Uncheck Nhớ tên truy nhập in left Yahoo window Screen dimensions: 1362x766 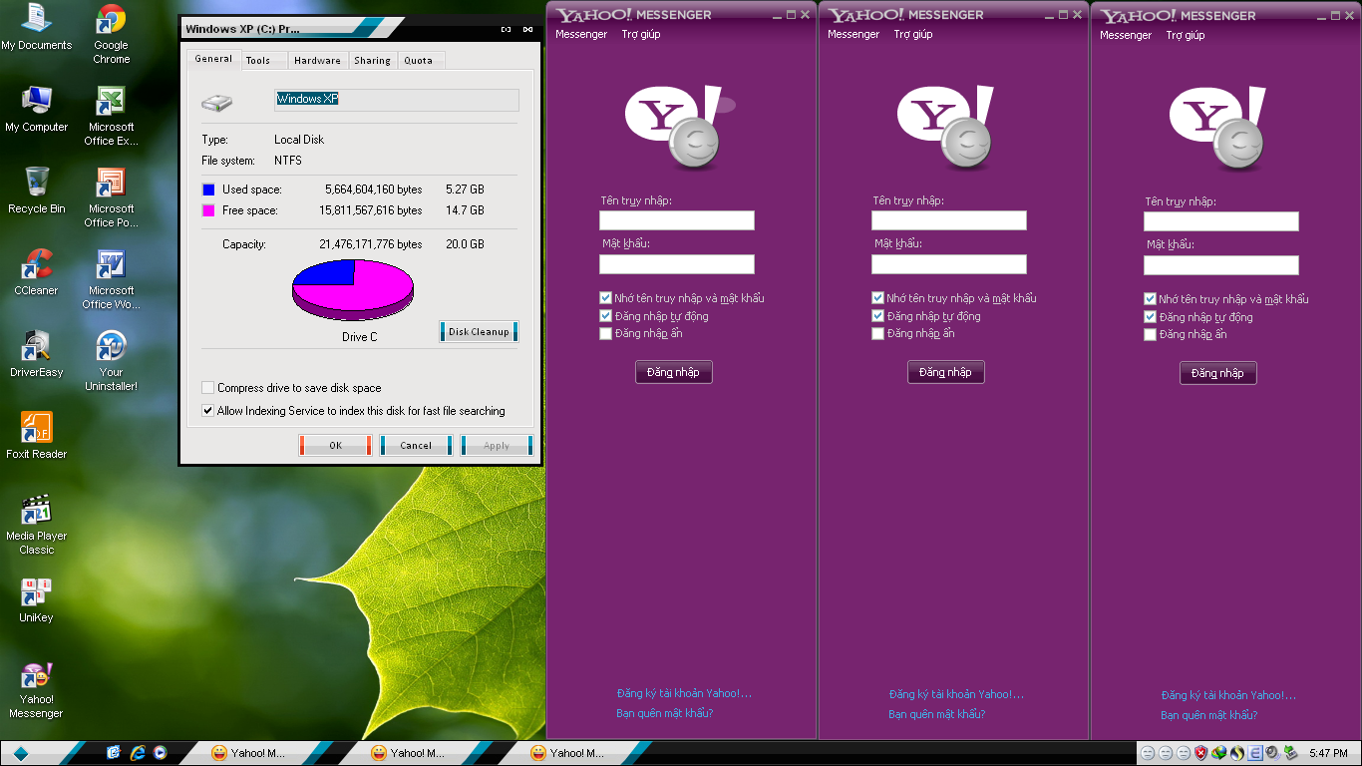pyautogui.click(x=605, y=298)
